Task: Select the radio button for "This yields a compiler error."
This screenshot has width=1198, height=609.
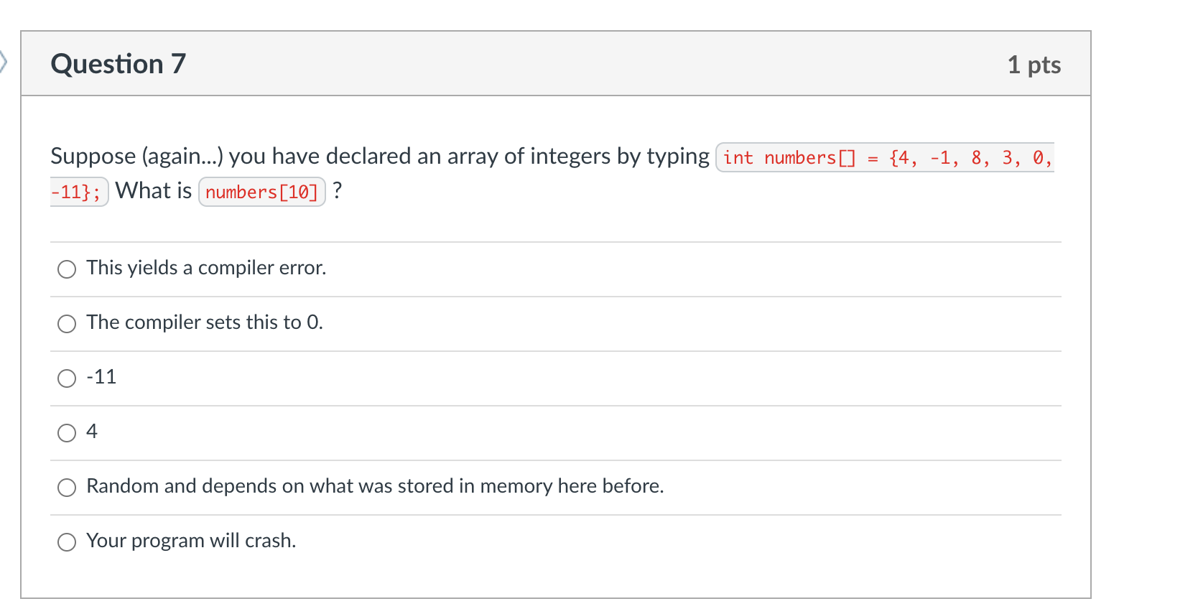Action: pyautogui.click(x=66, y=269)
